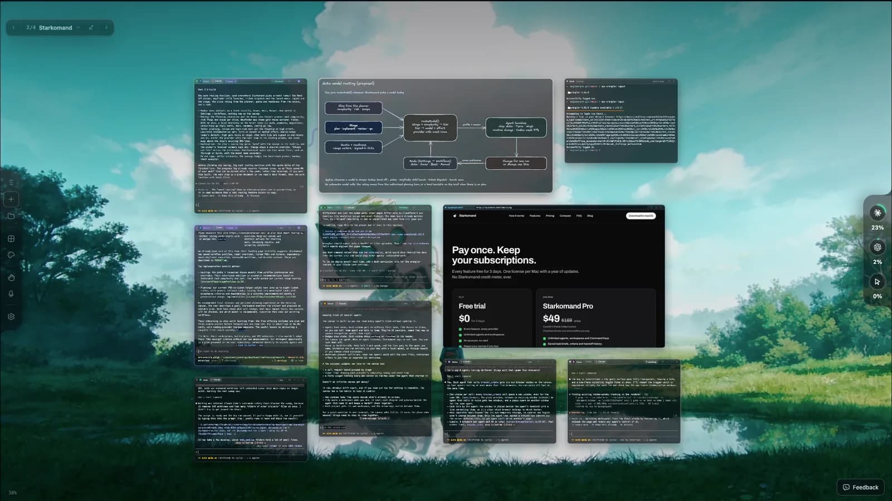Open the FAQ nav link
The height and width of the screenshot is (501, 892).
coord(579,215)
